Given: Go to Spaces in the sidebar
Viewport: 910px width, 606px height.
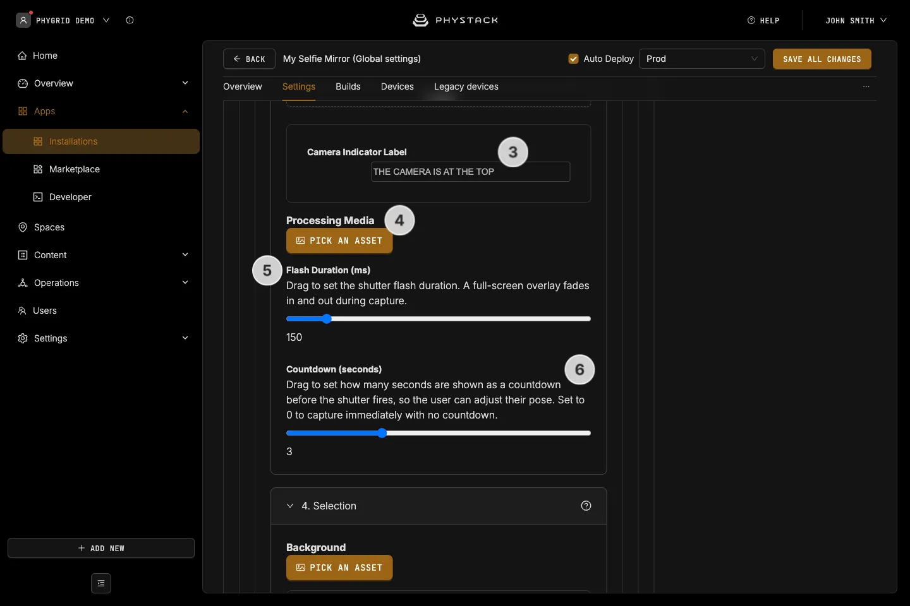Looking at the screenshot, I should tap(101, 227).
